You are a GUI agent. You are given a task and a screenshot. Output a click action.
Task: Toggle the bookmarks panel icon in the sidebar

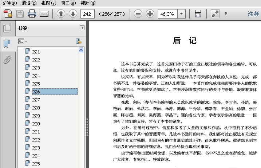tap(7, 44)
